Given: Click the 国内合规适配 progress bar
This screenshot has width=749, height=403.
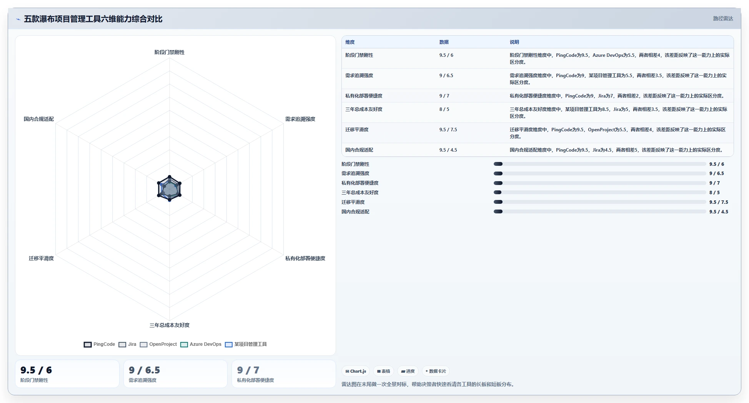Looking at the screenshot, I should (600, 211).
